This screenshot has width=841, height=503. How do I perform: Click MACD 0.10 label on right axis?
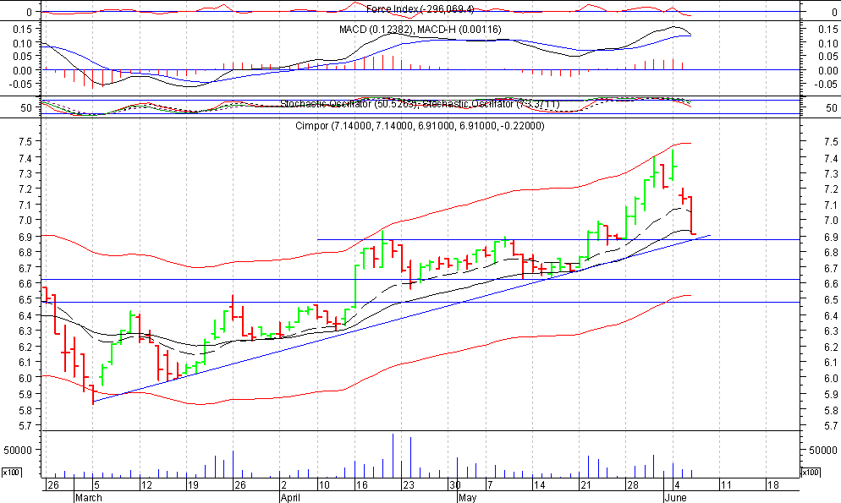[828, 43]
